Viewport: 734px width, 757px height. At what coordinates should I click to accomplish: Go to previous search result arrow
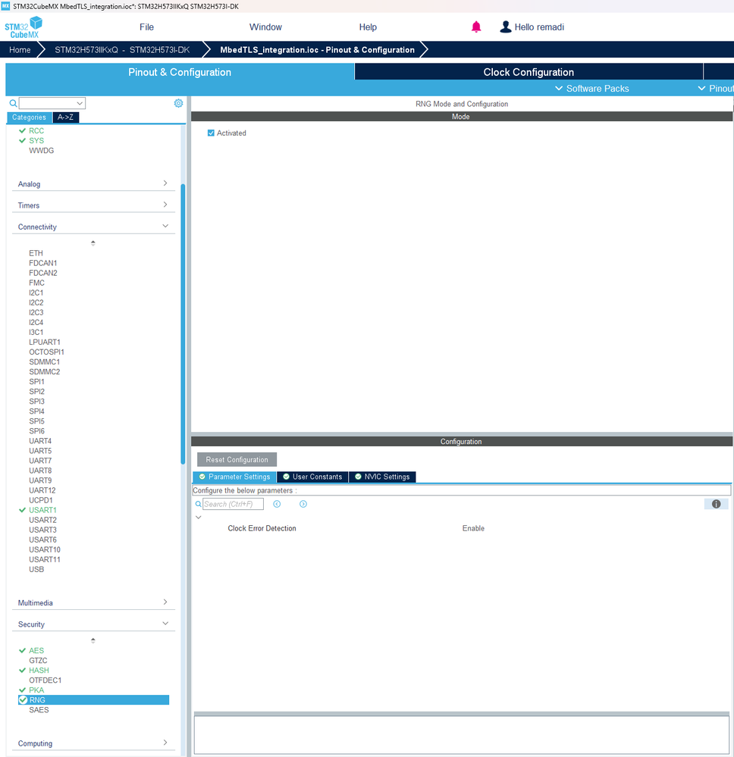click(x=277, y=504)
